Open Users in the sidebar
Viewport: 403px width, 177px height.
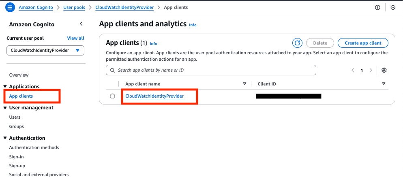(15, 117)
